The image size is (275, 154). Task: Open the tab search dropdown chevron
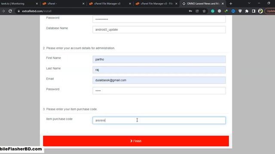click(249, 3)
